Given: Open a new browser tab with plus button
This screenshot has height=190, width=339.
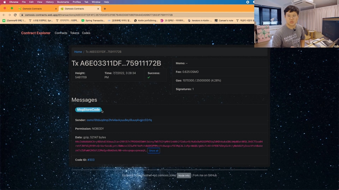Looking at the screenshot, I should 105,9.
